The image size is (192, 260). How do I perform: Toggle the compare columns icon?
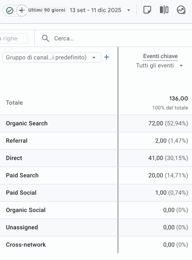[x=164, y=10]
